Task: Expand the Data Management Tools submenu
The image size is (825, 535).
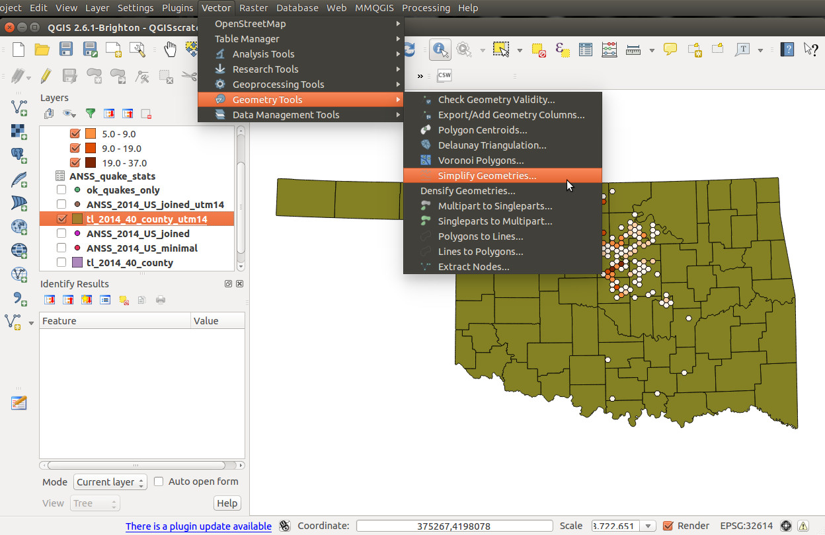Action: [301, 115]
